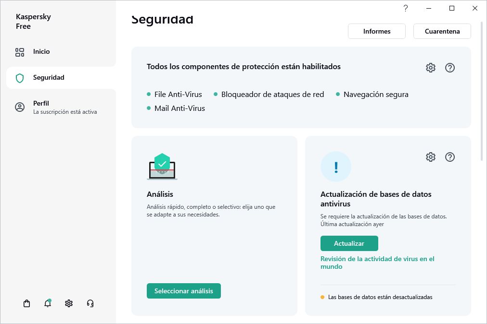Open the Cuarentena quarantine button
Viewport: 487px width, 324px height.
(442, 31)
